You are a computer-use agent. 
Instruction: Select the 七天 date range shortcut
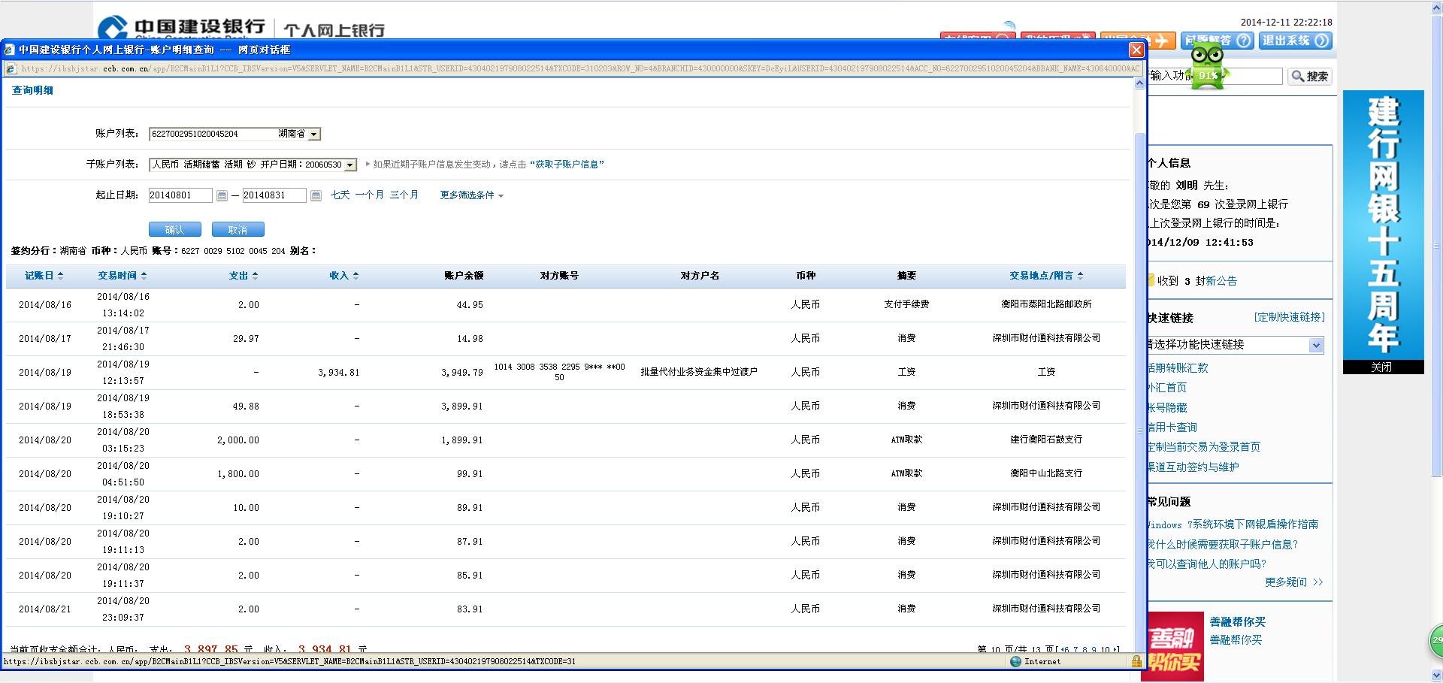340,195
